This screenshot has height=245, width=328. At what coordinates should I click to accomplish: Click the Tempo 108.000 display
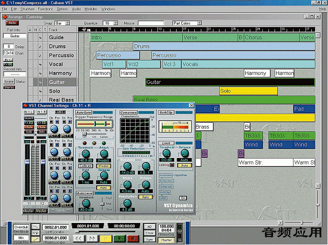click(167, 226)
